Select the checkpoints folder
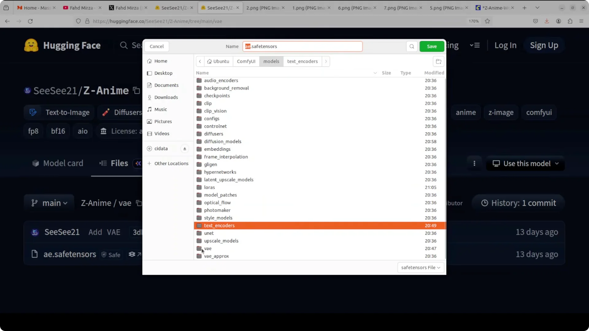589x331 pixels. click(320, 96)
